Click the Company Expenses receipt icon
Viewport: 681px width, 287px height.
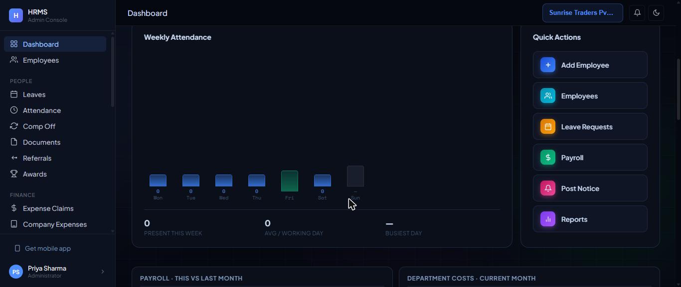point(14,224)
